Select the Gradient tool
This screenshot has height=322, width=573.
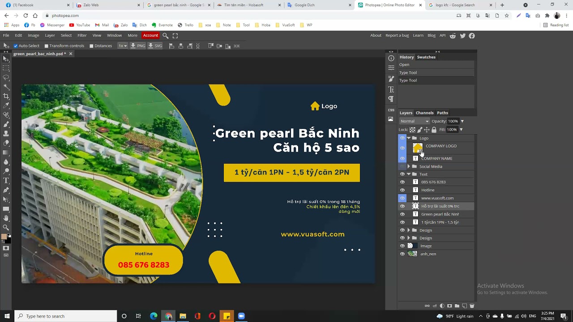6,153
